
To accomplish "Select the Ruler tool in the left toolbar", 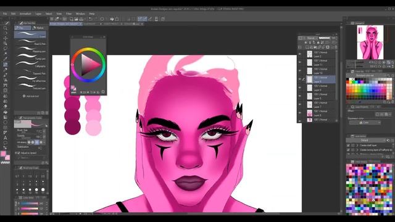I will point(6,133).
